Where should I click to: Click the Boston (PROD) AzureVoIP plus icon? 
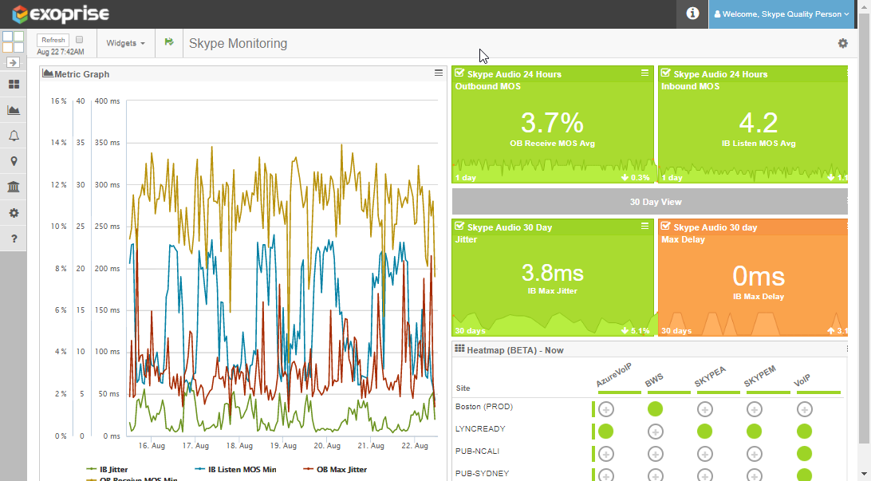click(606, 409)
